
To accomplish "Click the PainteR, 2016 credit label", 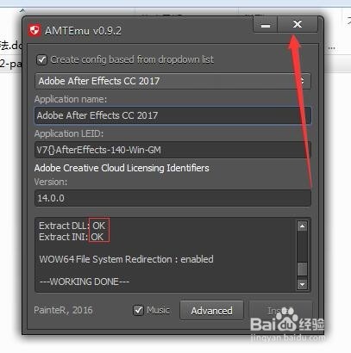I will coord(63,310).
